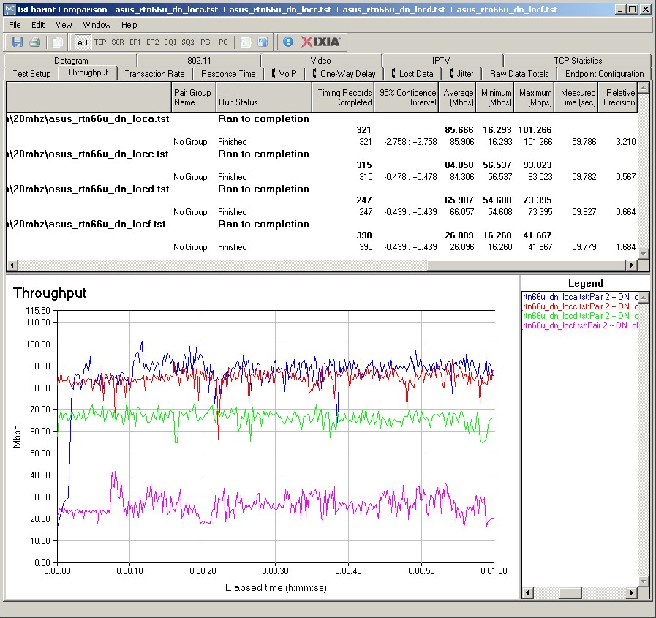Switch to the Raw Data Totals tab
Image resolution: width=656 pixels, height=618 pixels.
(519, 74)
